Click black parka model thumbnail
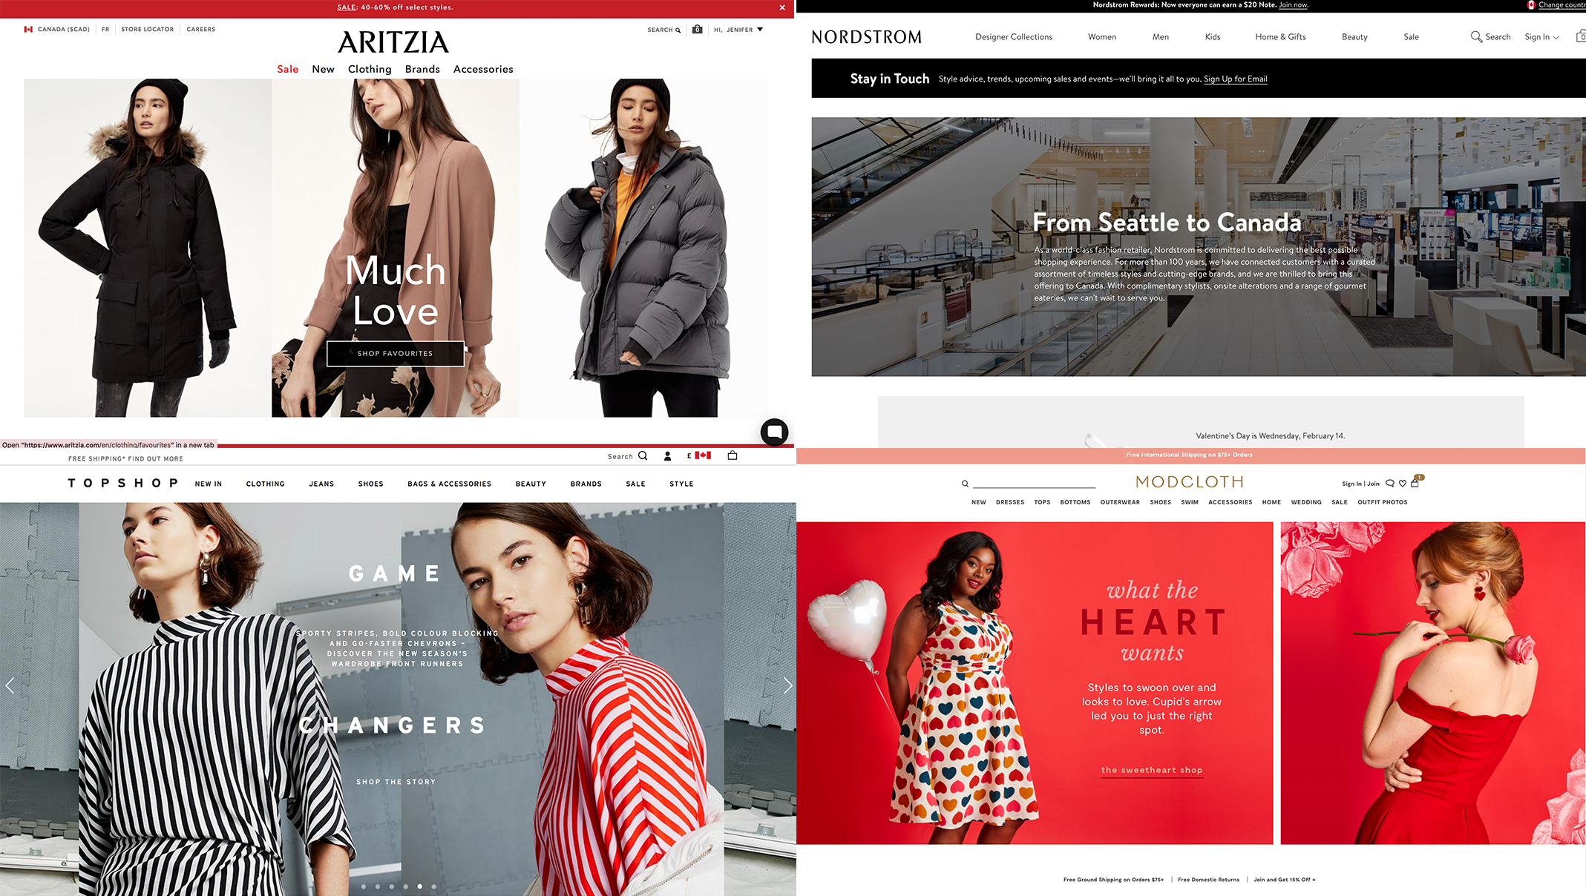 point(148,248)
